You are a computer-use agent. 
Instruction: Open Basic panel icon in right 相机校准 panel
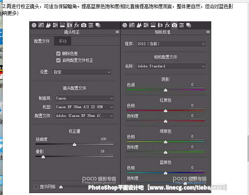click(124, 25)
